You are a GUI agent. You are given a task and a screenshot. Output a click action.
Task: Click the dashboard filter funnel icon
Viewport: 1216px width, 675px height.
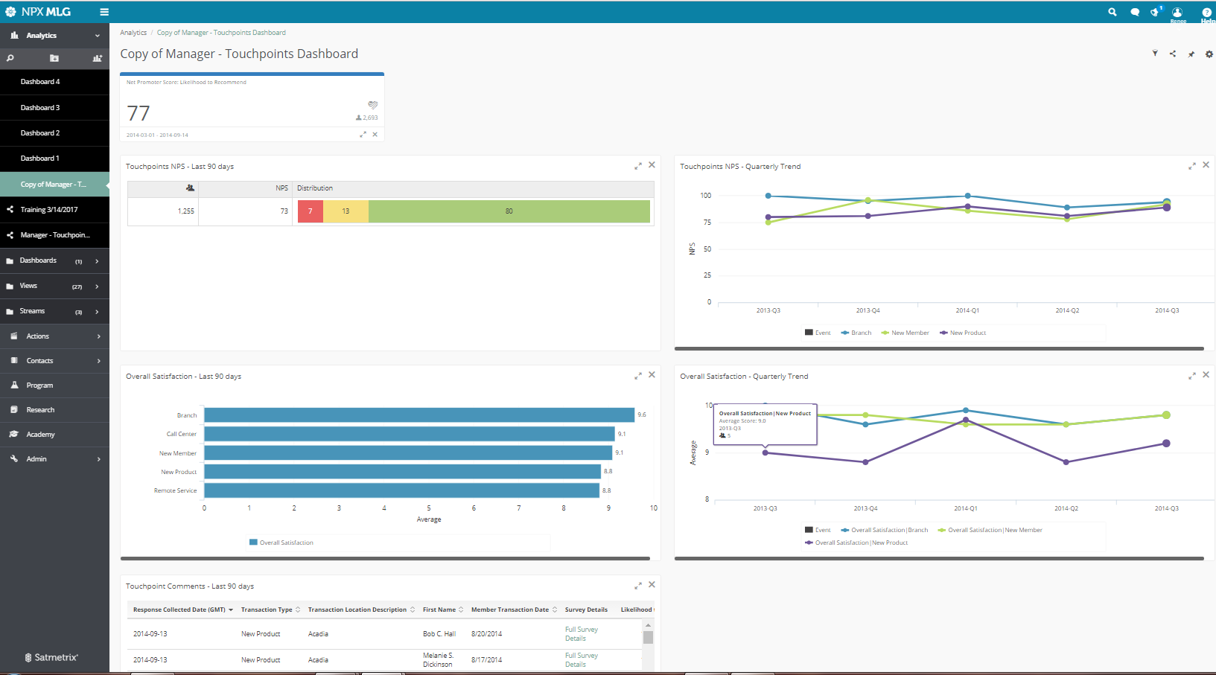pos(1155,54)
